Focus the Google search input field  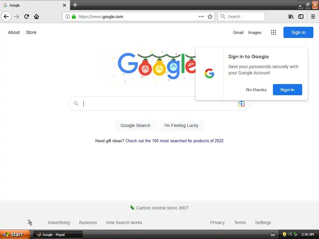point(159,104)
